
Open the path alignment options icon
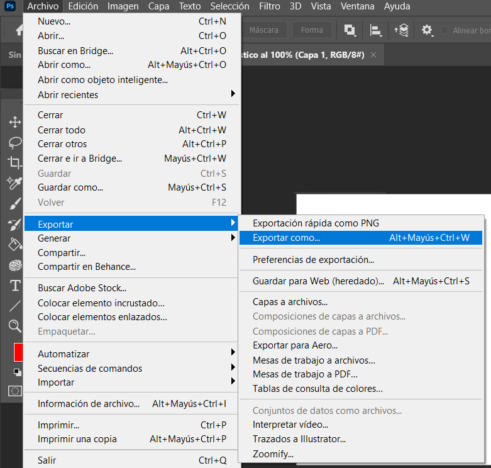376,30
